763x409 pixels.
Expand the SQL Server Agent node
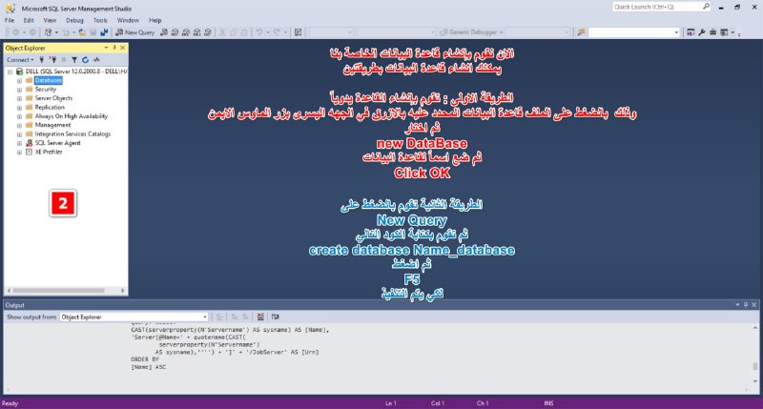tap(19, 143)
